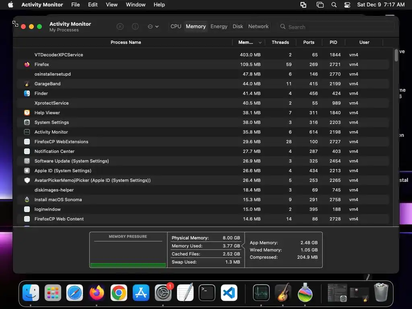Open GarageBand from the Dock

283,293
